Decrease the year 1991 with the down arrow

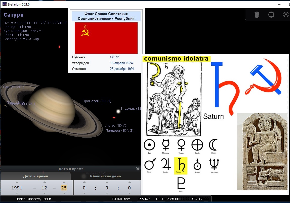click(x=17, y=193)
